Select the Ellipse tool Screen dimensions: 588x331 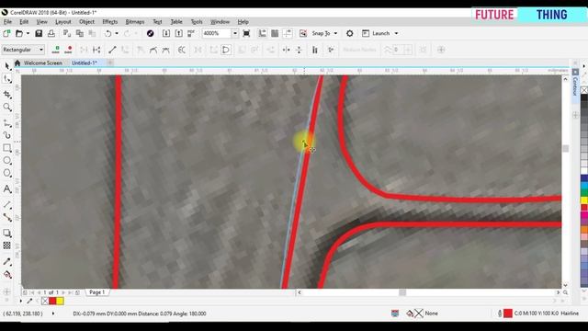coord(6,161)
